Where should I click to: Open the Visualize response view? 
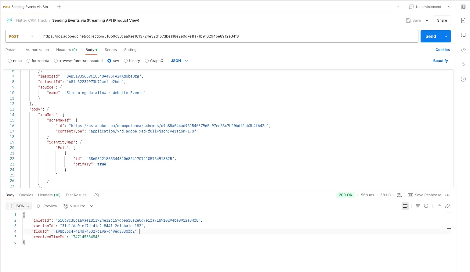coord(74,206)
